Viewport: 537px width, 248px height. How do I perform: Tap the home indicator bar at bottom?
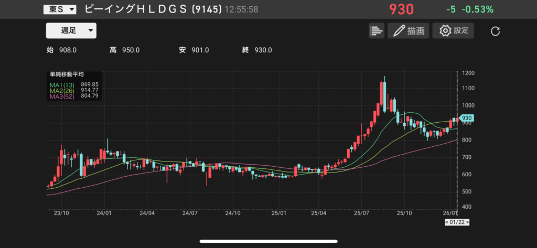[x=268, y=242]
